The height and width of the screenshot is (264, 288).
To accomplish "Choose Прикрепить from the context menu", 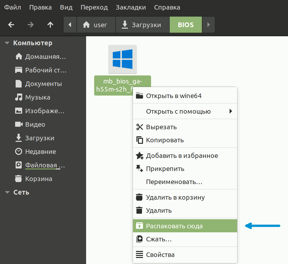I will tap(185, 169).
